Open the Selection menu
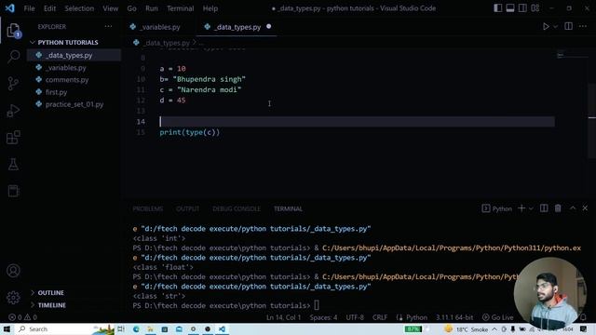596x335 pixels. (x=79, y=8)
